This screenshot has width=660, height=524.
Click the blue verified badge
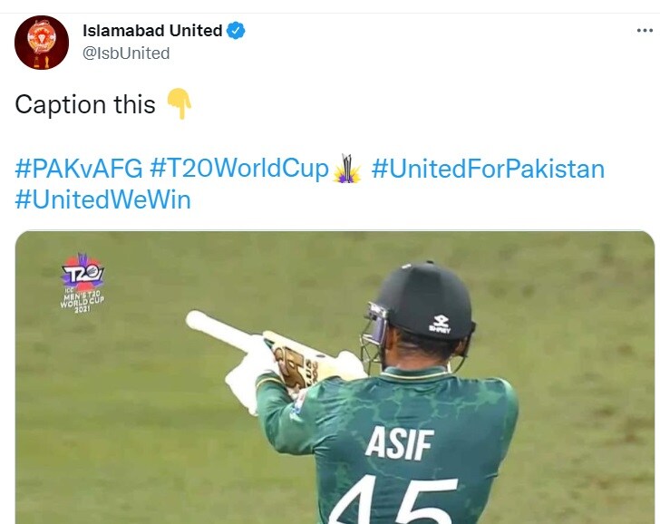click(236, 31)
